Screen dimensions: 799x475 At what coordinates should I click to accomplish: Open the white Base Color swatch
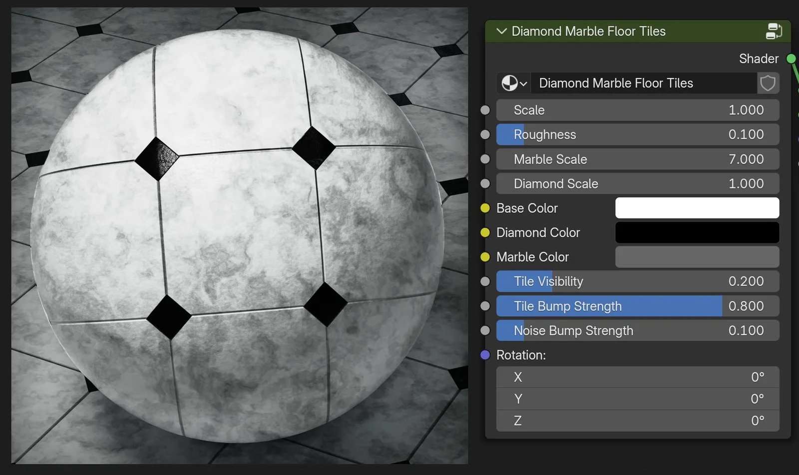697,208
